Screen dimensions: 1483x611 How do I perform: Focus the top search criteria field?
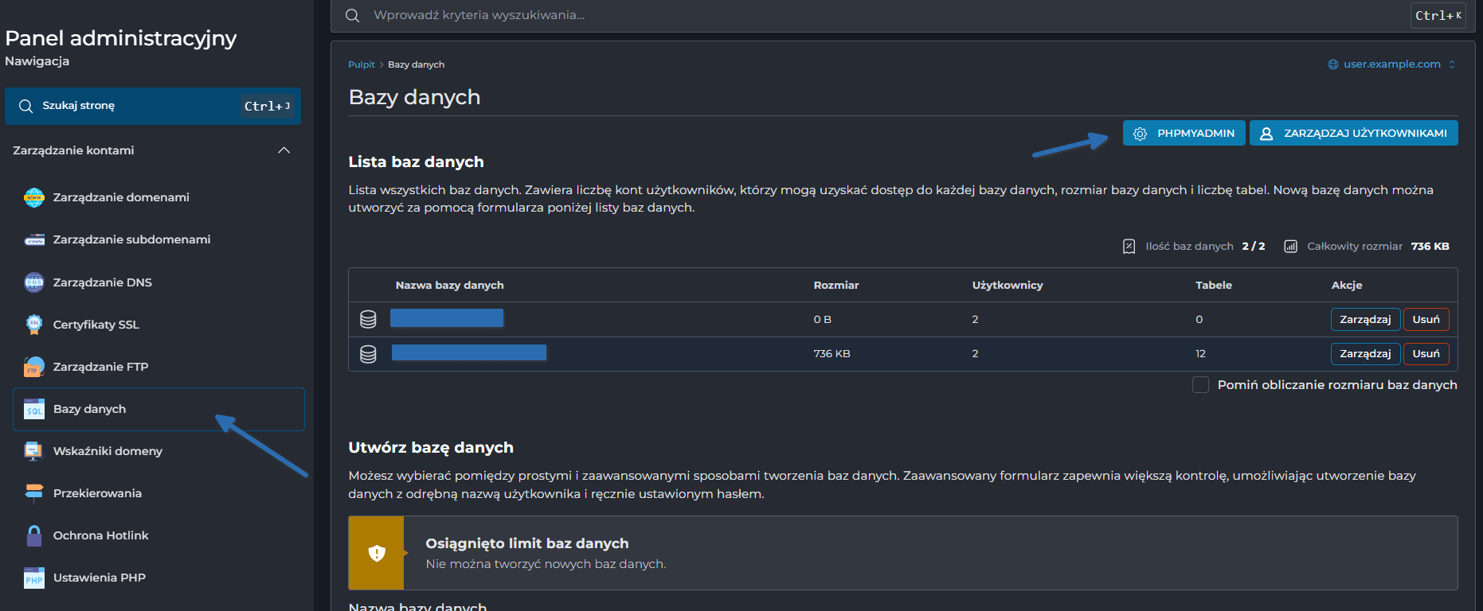point(876,15)
